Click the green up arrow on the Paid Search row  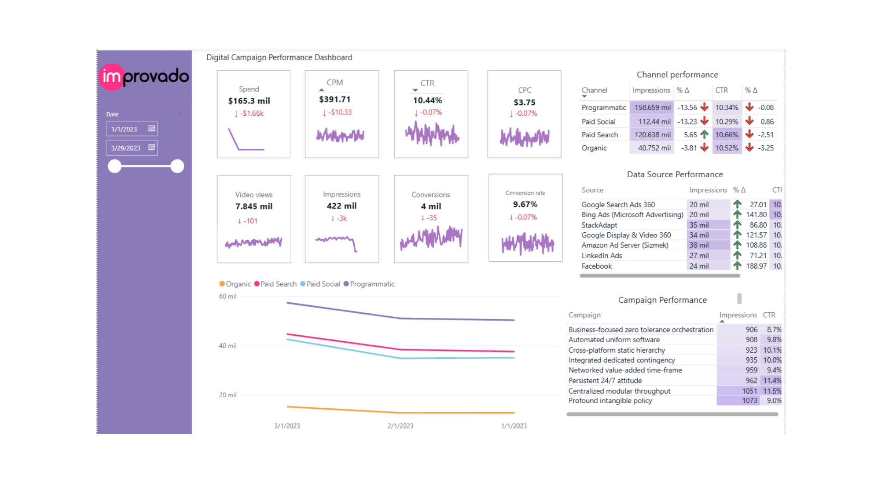704,135
